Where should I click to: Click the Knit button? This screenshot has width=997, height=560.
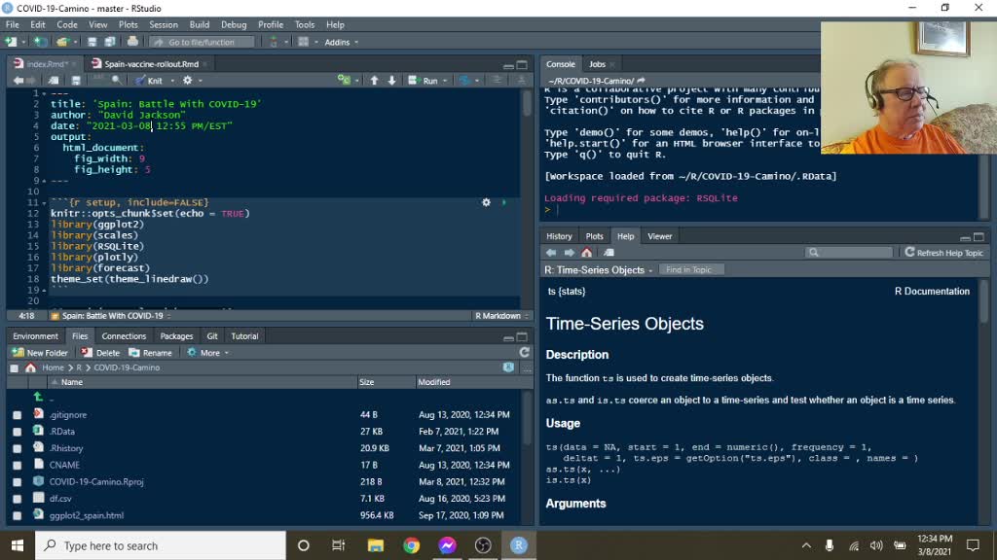(x=149, y=81)
